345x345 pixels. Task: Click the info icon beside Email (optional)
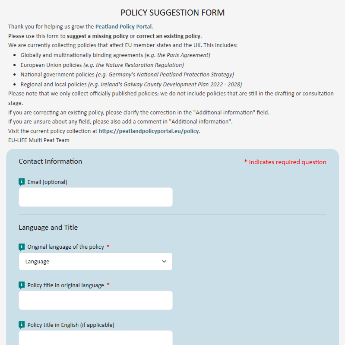pos(22,182)
